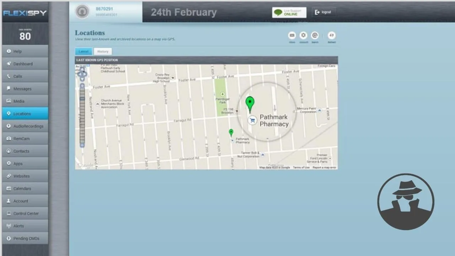
Task: Click the FlexiSPY logo
Action: [25, 13]
